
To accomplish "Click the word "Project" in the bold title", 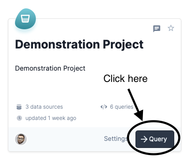I will (x=123, y=45).
